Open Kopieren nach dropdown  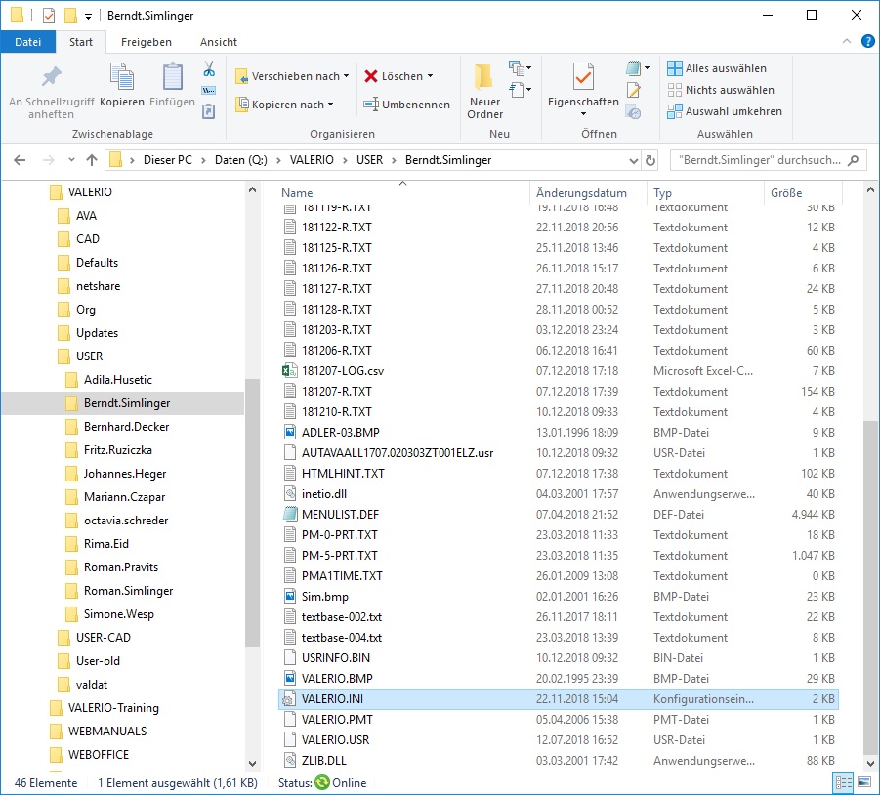coord(284,105)
